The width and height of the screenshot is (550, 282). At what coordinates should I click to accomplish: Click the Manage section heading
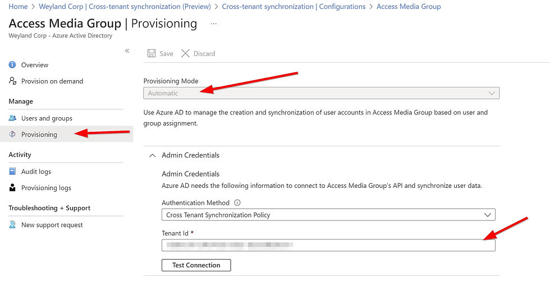point(21,101)
